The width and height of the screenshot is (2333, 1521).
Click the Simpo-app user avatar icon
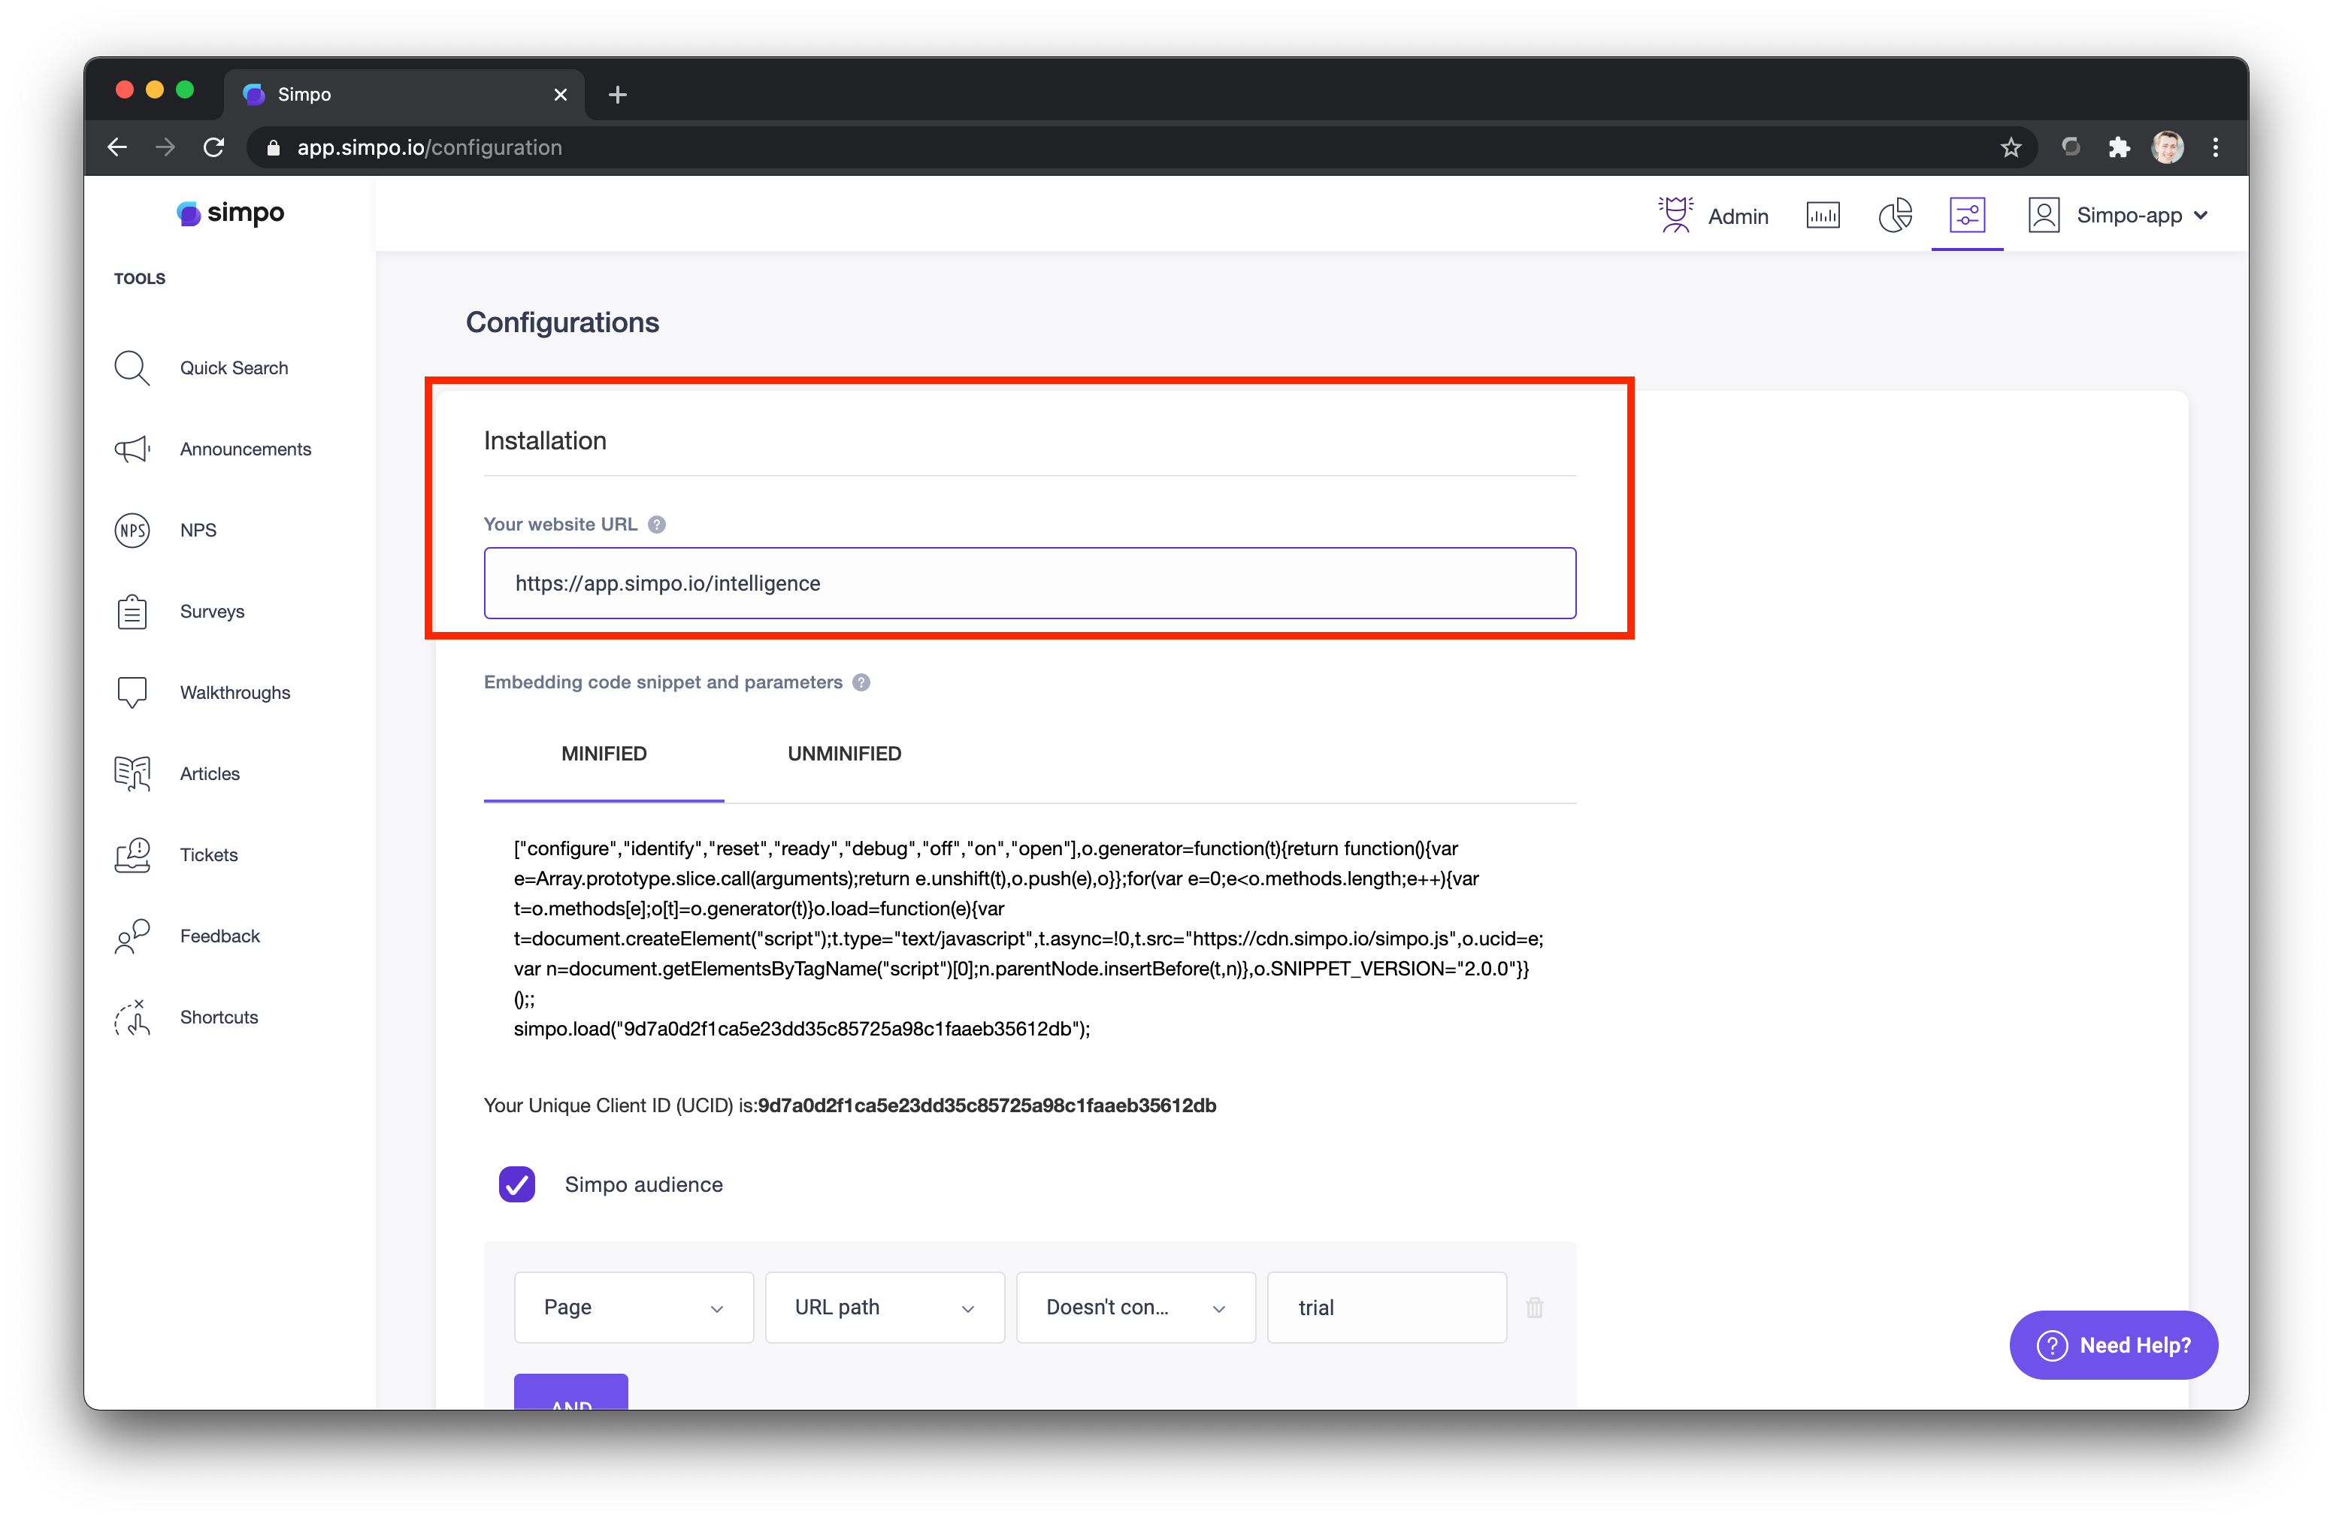tap(2044, 215)
